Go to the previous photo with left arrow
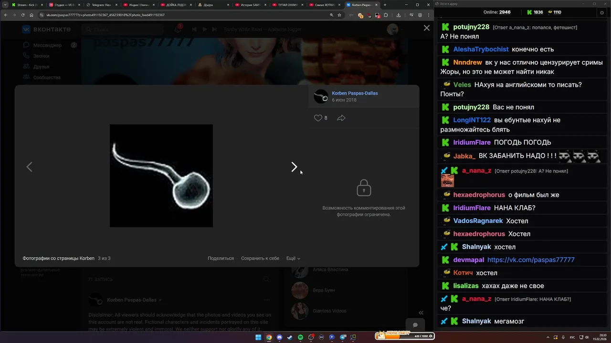Viewport: 611px width, 343px height. 29,167
